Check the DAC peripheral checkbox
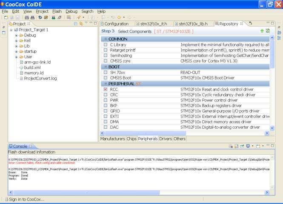 (106, 127)
